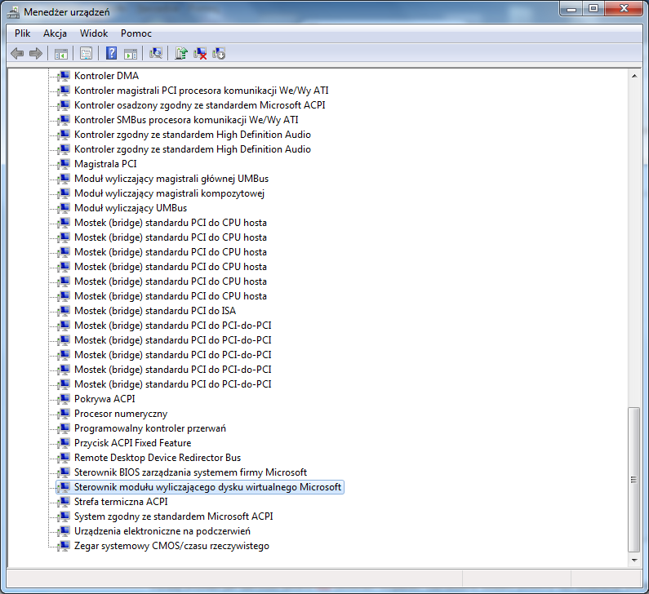Click the device icon beside Strefa termiczna ACPI

64,502
